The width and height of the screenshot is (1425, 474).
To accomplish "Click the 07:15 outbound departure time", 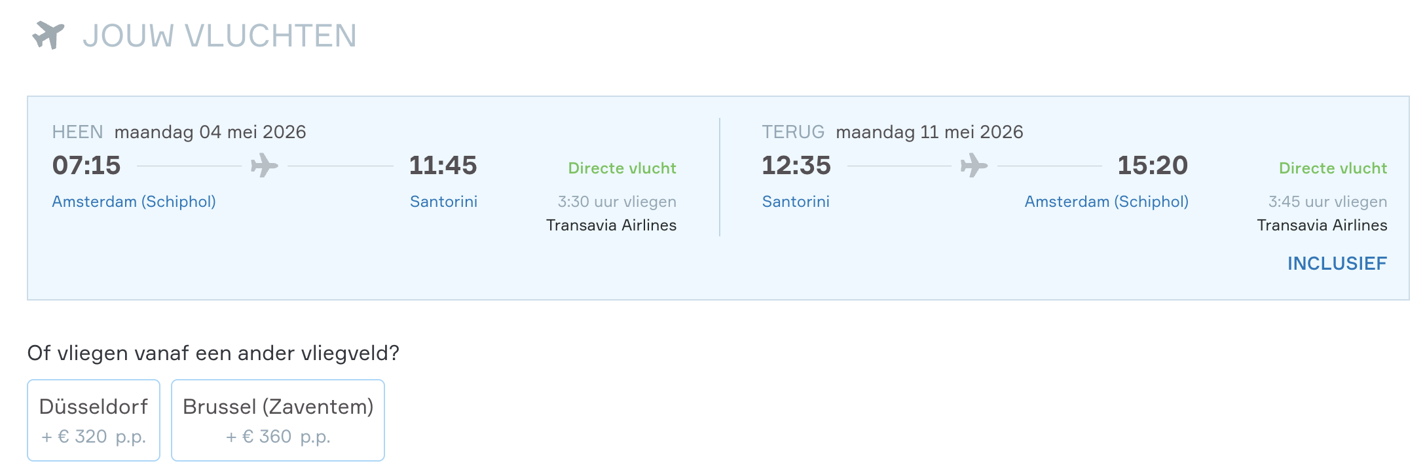I will 86,165.
